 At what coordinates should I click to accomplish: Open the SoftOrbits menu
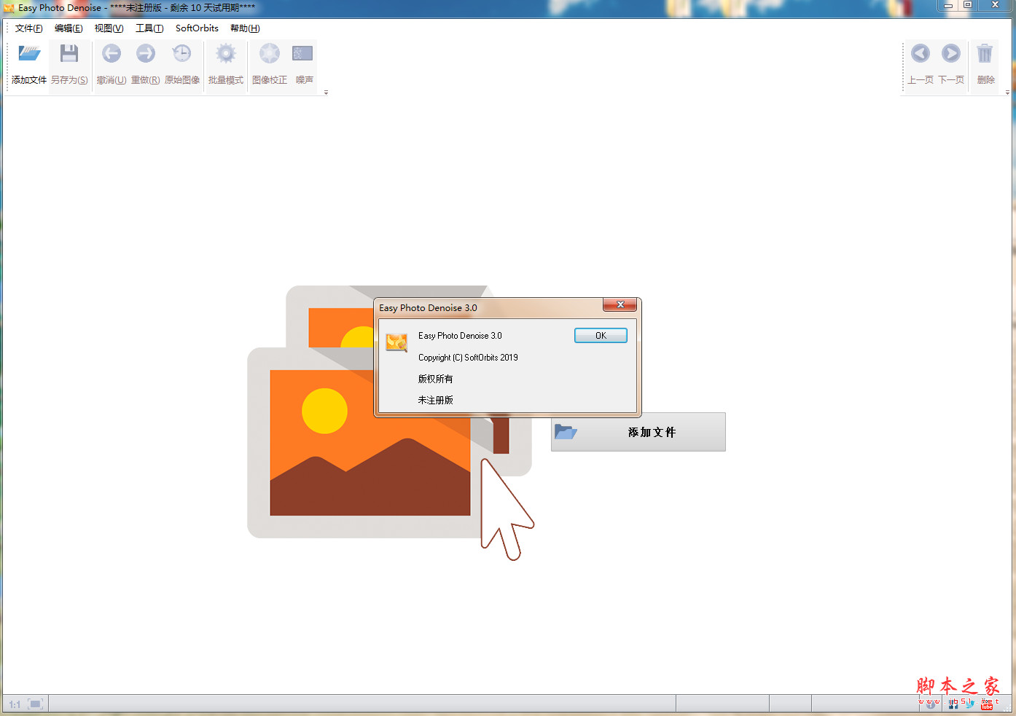pyautogui.click(x=197, y=28)
